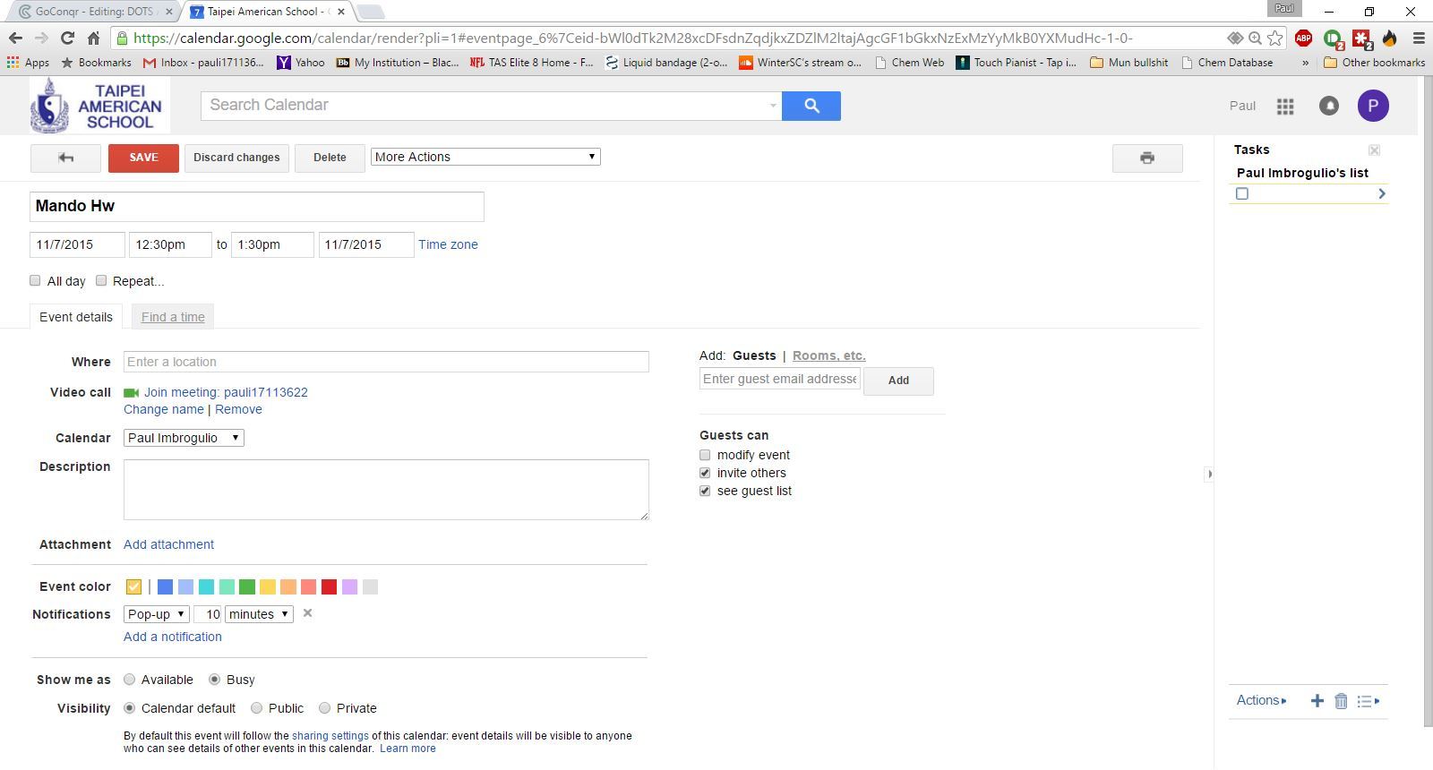Click the delete task trash icon
The width and height of the screenshot is (1433, 770).
coord(1341,701)
